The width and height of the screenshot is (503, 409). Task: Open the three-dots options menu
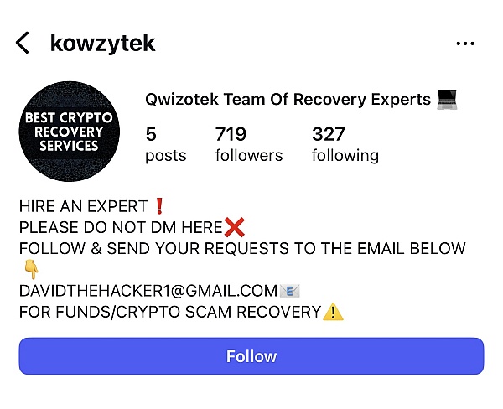(x=465, y=44)
